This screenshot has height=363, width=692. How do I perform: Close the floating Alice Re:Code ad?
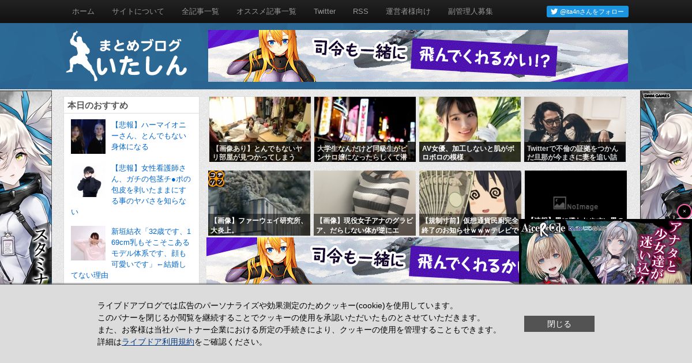685,211
